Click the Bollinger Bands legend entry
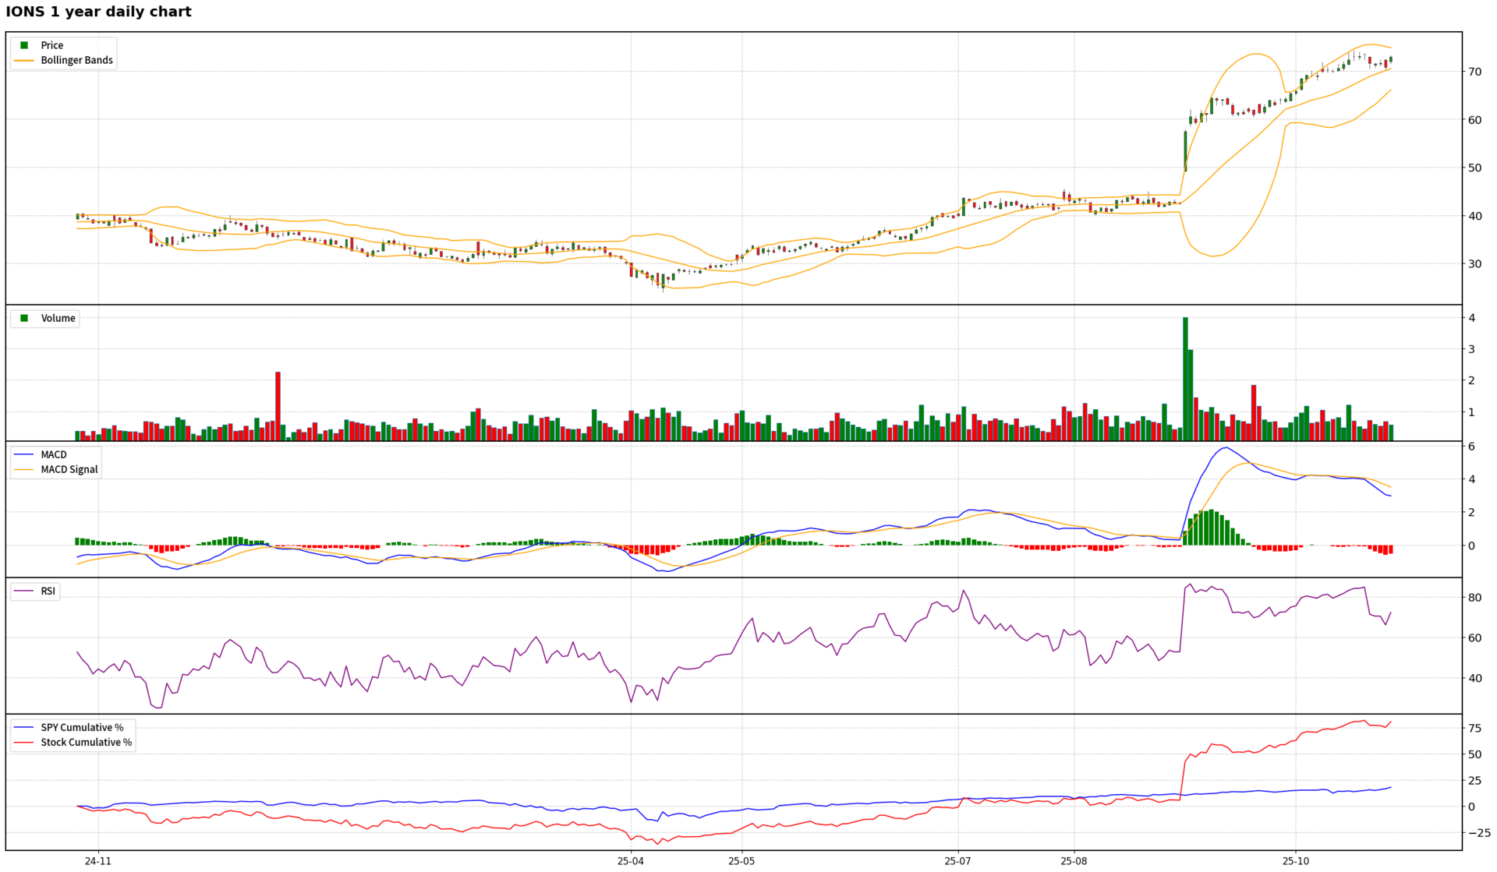1497x872 pixels. 76,60
